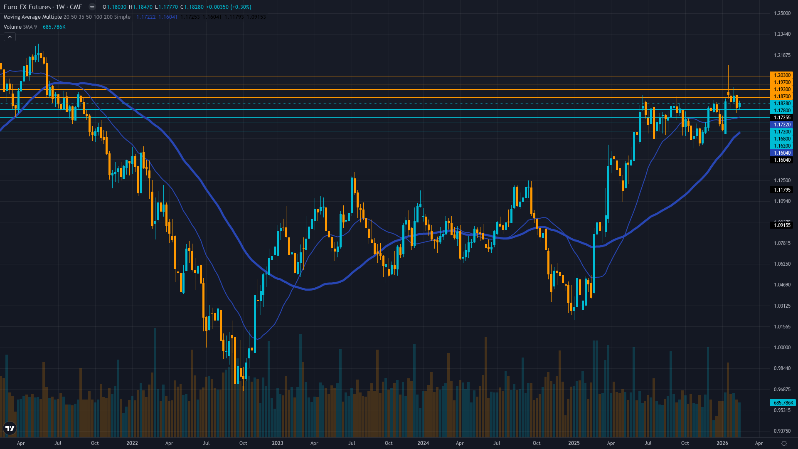The width and height of the screenshot is (798, 449).
Task: Click the low value L1.17770
Action: click(166, 7)
